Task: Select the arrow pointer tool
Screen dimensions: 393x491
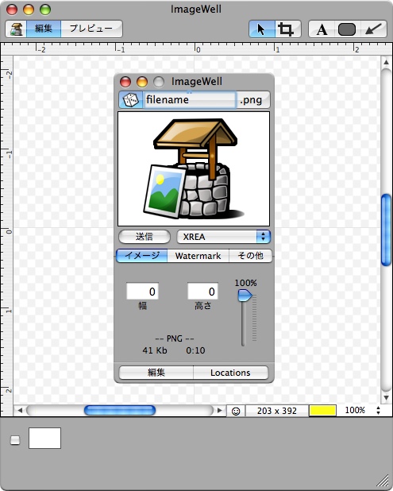Action: click(x=261, y=29)
